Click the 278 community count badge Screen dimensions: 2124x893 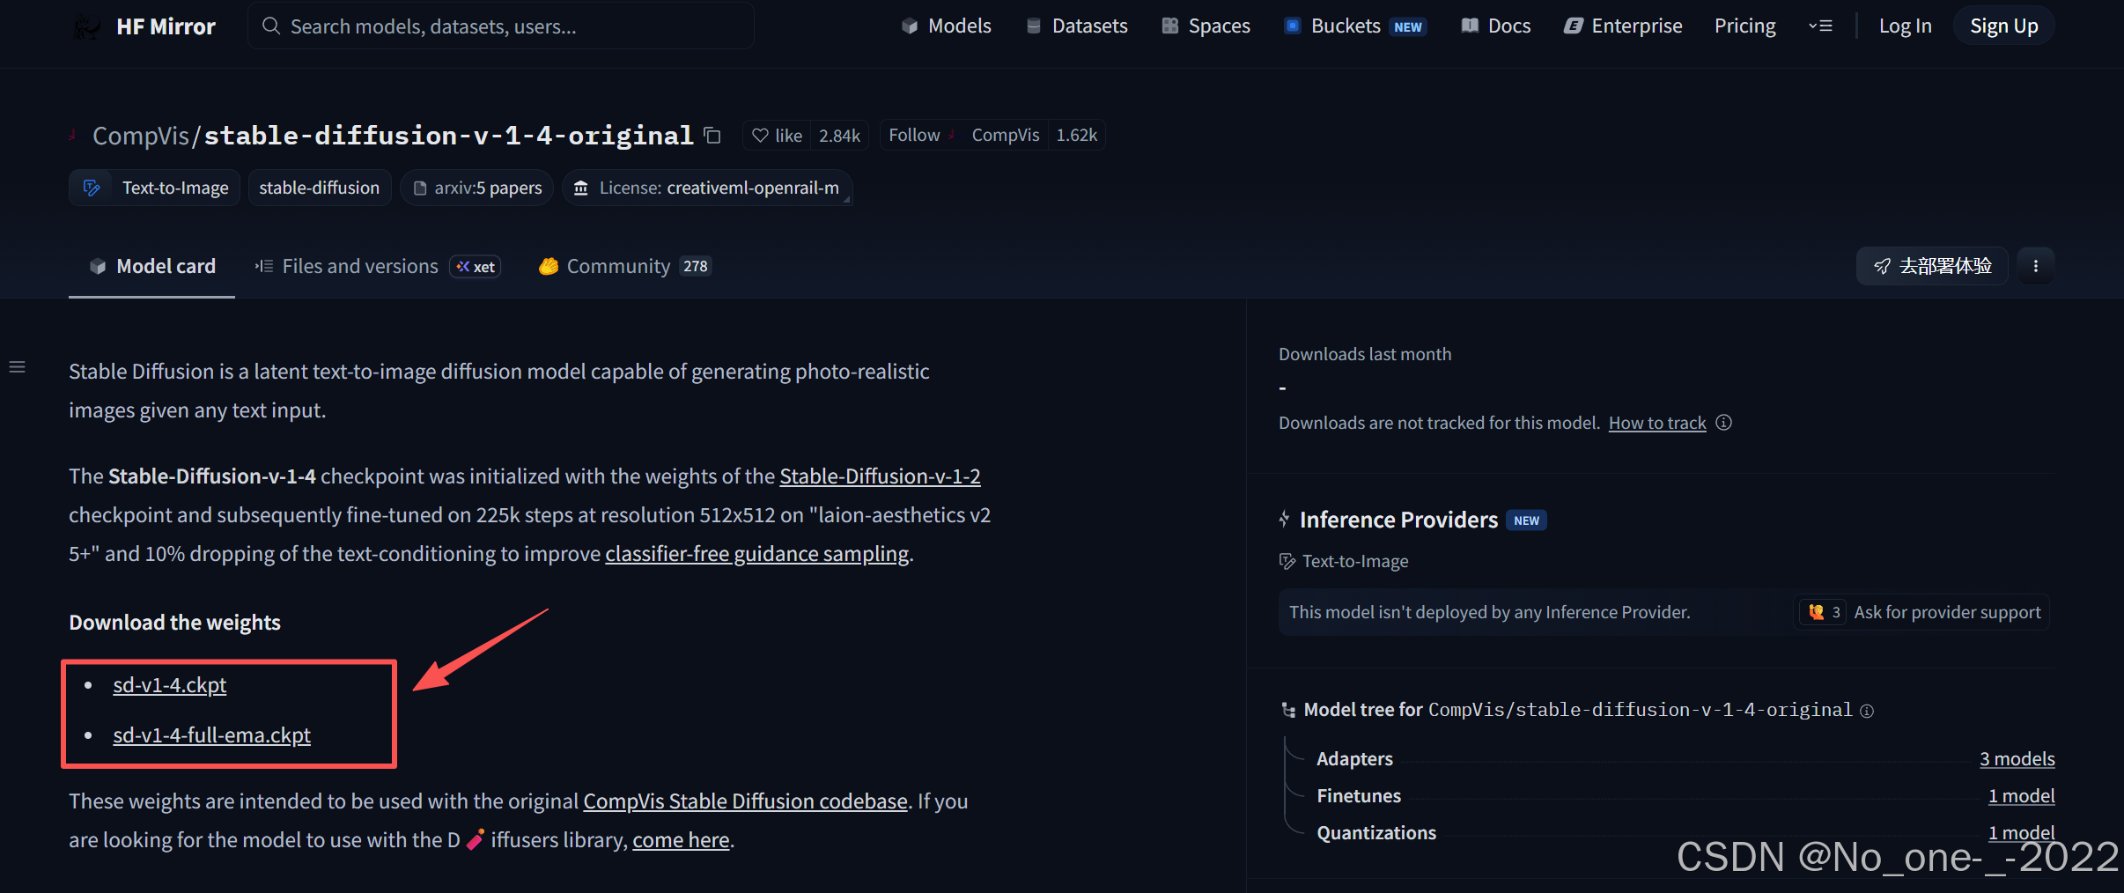[x=696, y=266]
